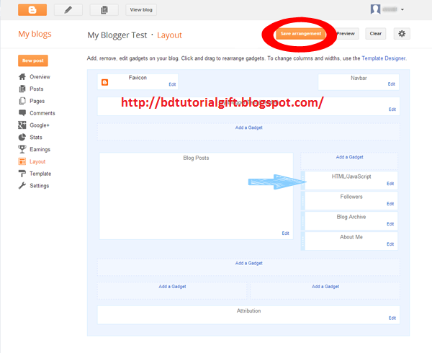Open the Template Designer link

pyautogui.click(x=384, y=58)
